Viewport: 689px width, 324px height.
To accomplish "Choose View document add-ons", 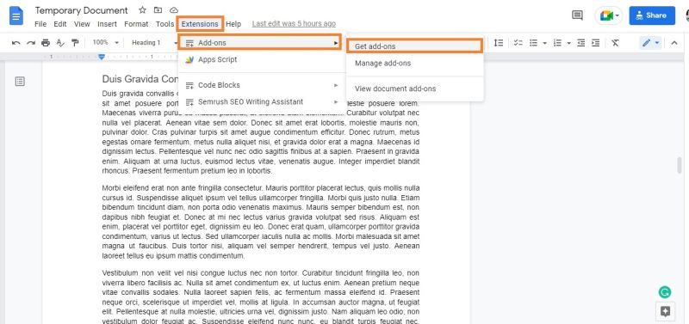I will click(x=415, y=89).
